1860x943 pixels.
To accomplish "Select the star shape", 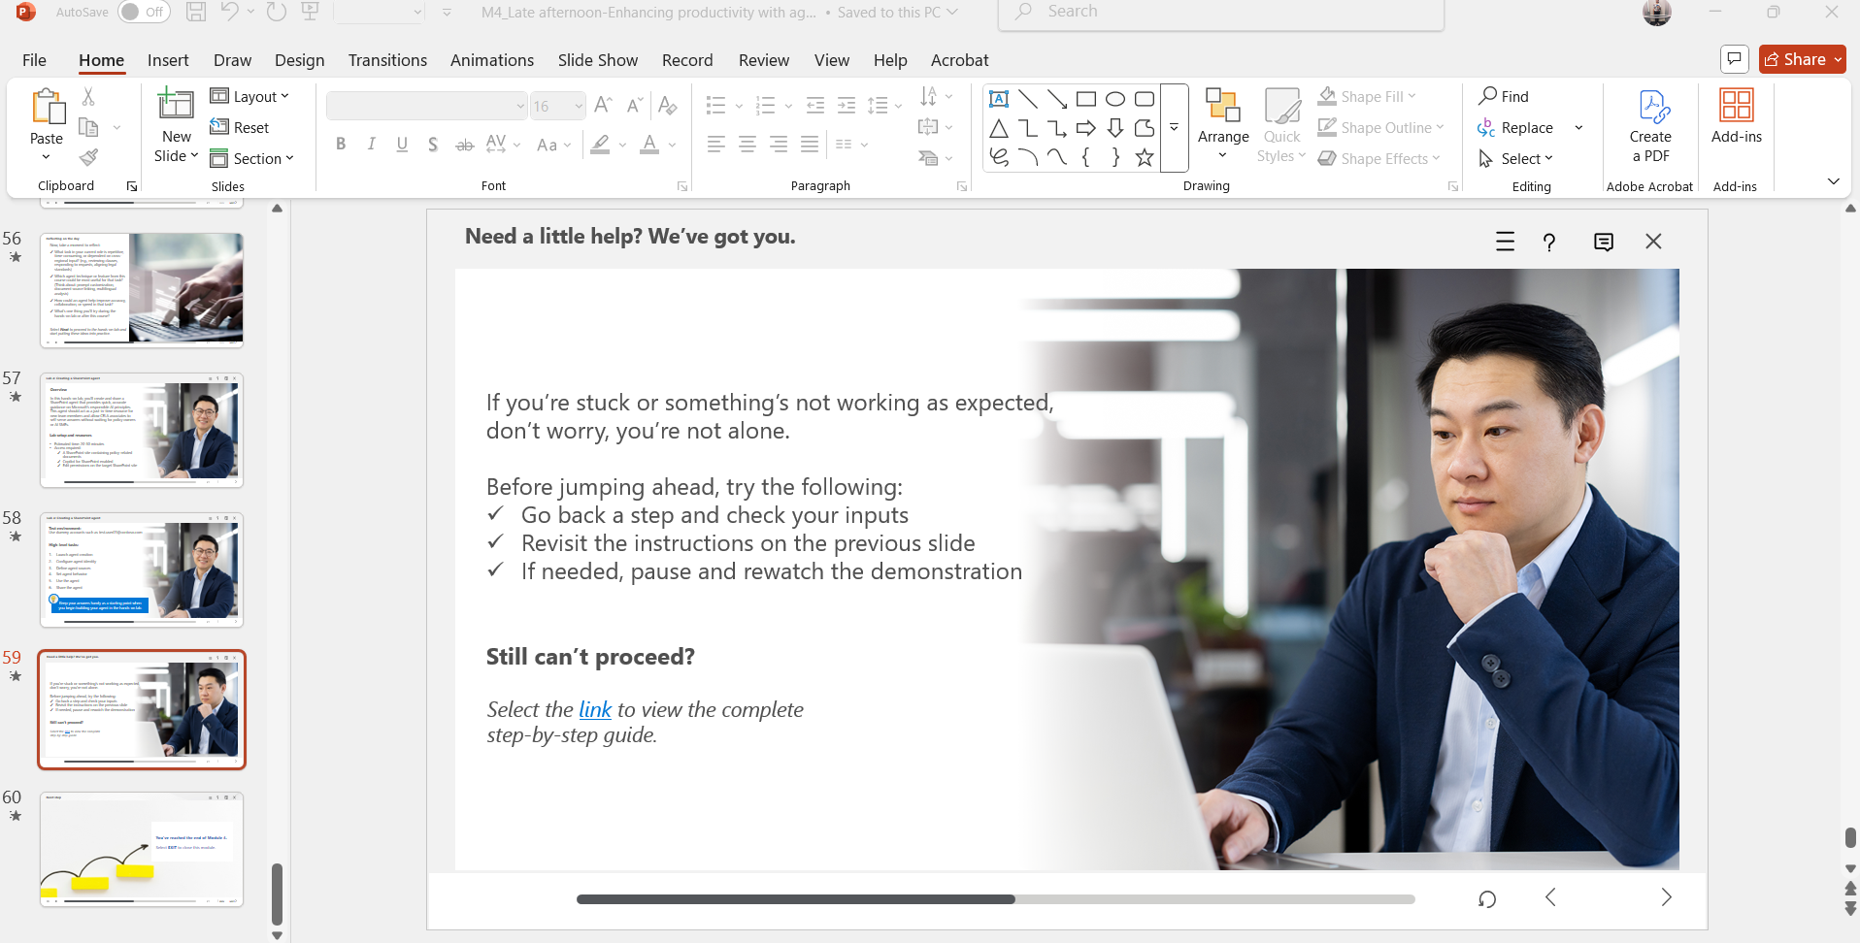I will point(1145,157).
